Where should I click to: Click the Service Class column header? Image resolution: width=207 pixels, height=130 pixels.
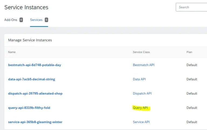141,52
